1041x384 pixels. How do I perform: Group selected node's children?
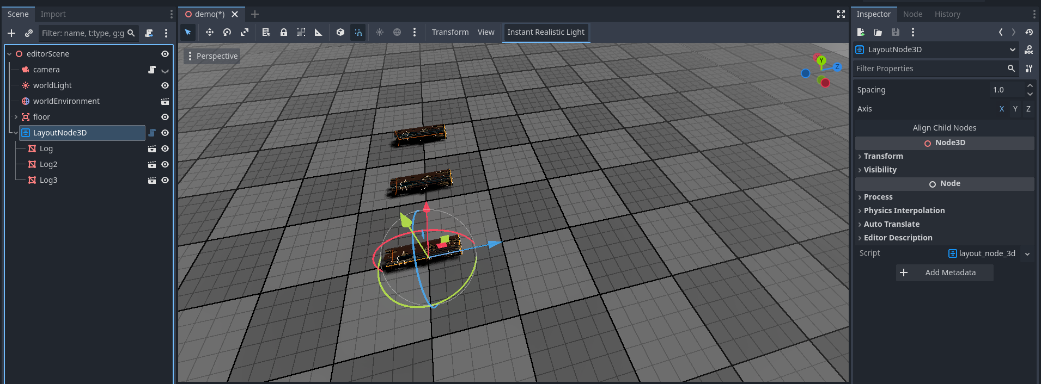click(x=301, y=32)
